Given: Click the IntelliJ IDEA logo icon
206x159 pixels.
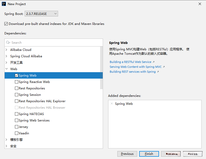Looking at the screenshot, I should 4,4.
